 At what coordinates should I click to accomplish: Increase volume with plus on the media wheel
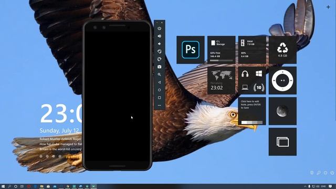point(282,72)
